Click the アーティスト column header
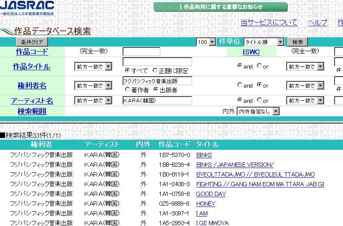The width and height of the screenshot is (343, 226). (x=102, y=144)
